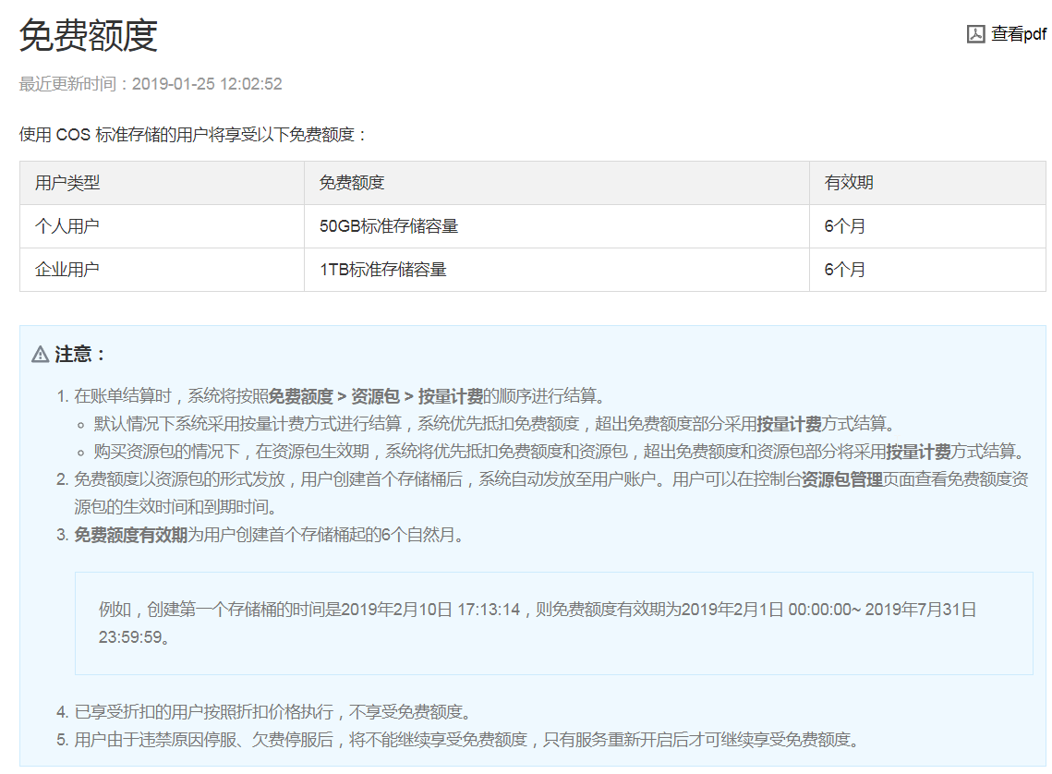Click note 4 about 已享受折扣的用户

(x=274, y=711)
